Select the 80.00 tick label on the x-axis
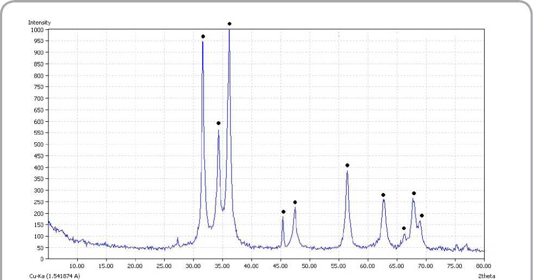This screenshot has height=280, width=533. click(x=483, y=266)
